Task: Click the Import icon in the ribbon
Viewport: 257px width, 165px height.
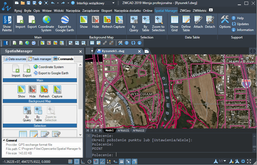Action: [x=20, y=22]
